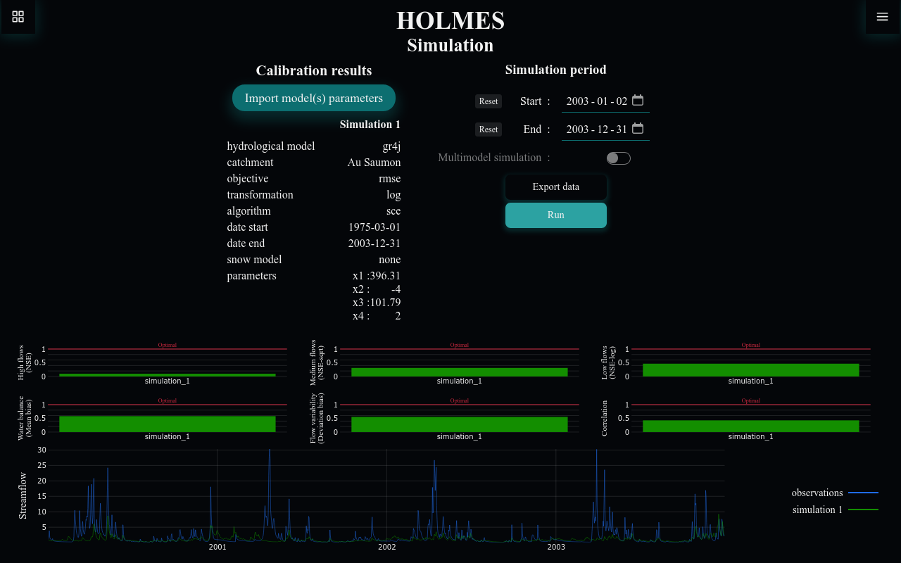
Task: Click the Low flows (NSE-log) bar
Action: [x=750, y=369]
